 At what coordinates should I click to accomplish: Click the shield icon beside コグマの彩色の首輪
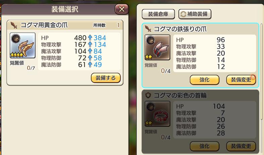coord(148,95)
